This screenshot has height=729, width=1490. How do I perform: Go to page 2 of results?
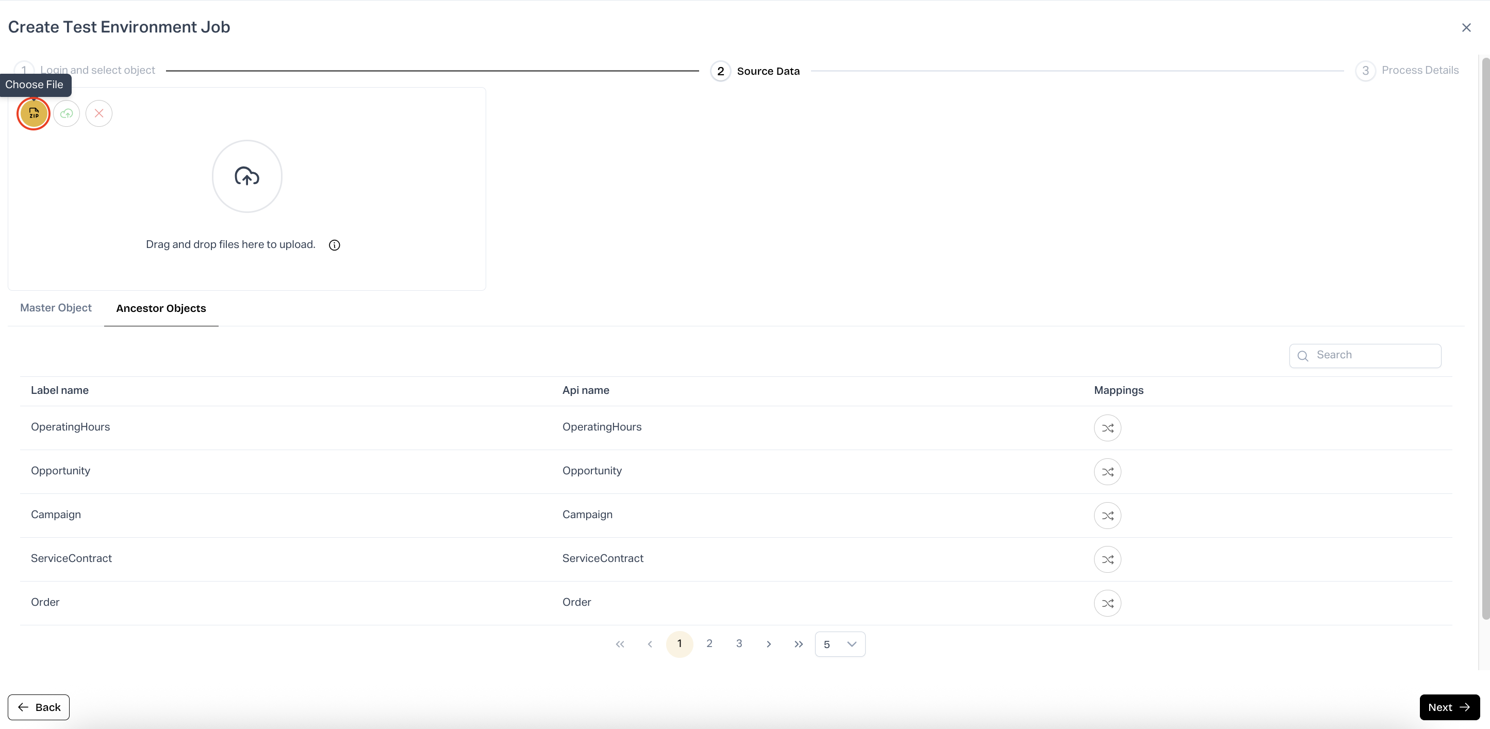click(x=709, y=643)
